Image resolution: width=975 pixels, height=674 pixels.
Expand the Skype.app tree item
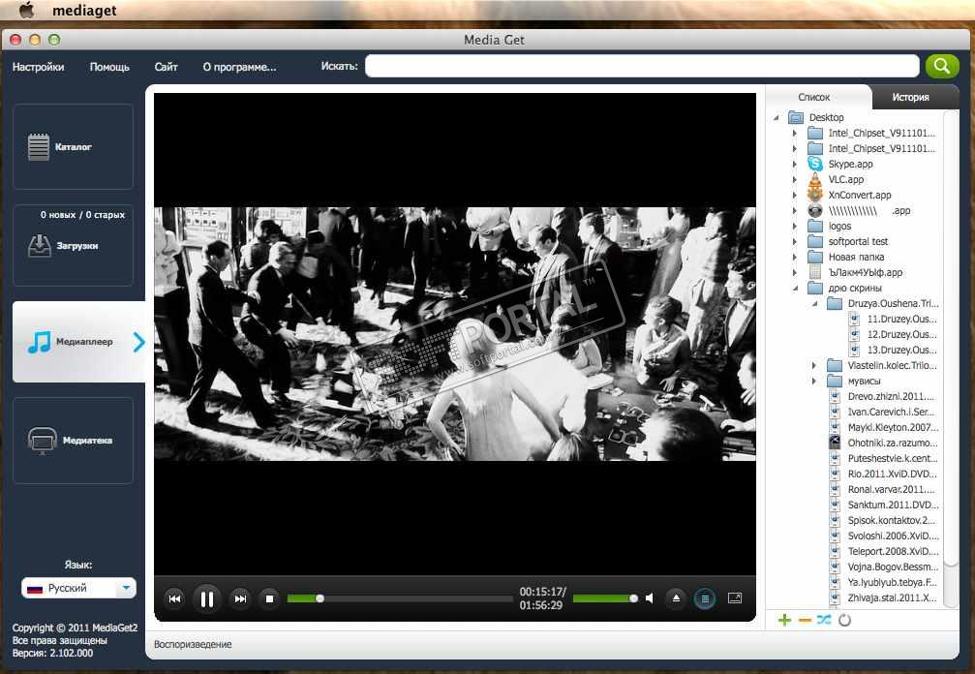pos(795,165)
